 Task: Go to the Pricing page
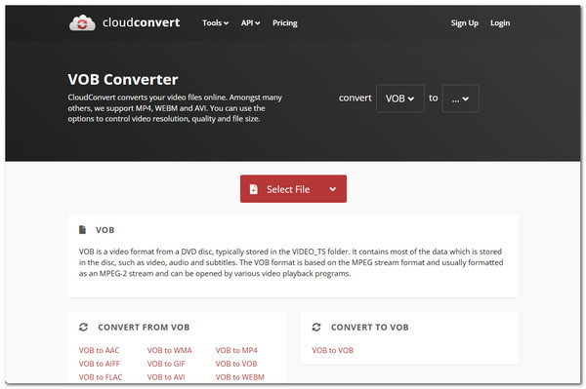[285, 23]
